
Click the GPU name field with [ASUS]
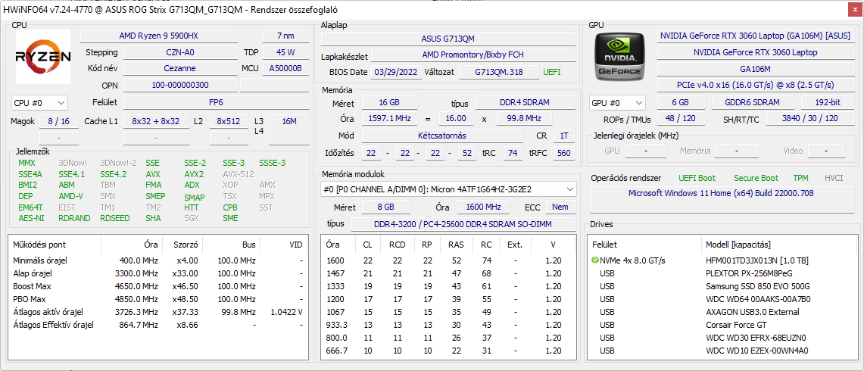tap(755, 36)
